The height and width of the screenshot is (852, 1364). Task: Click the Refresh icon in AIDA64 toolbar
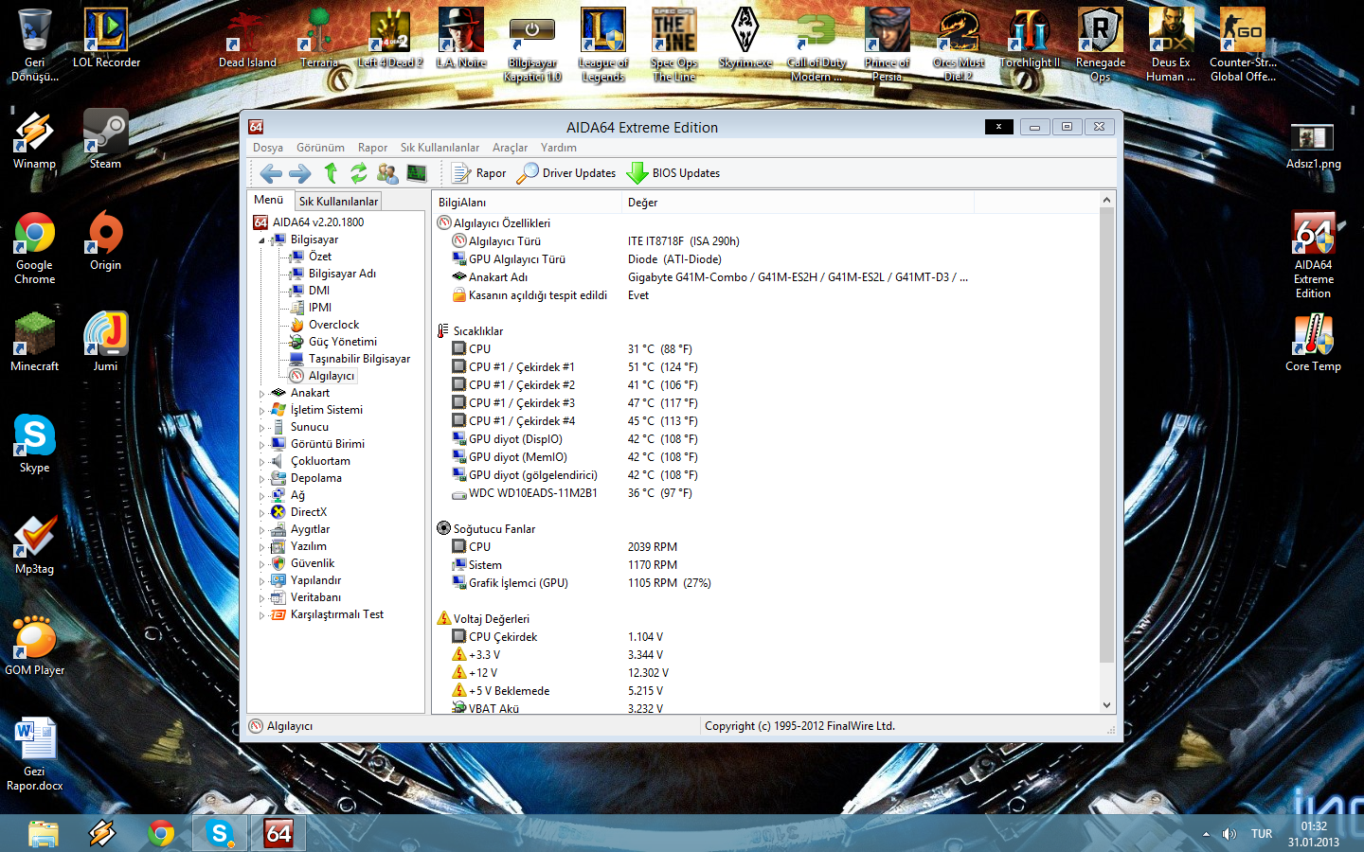click(358, 173)
